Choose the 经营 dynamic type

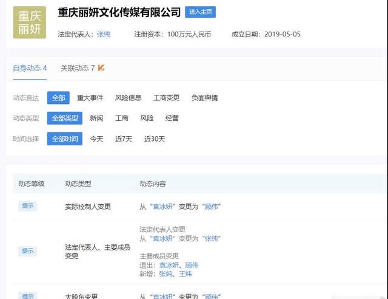pyautogui.click(x=172, y=118)
